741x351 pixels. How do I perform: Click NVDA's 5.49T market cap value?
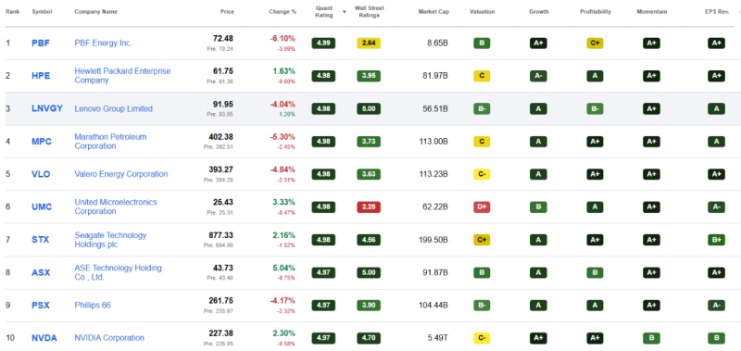[437, 338]
